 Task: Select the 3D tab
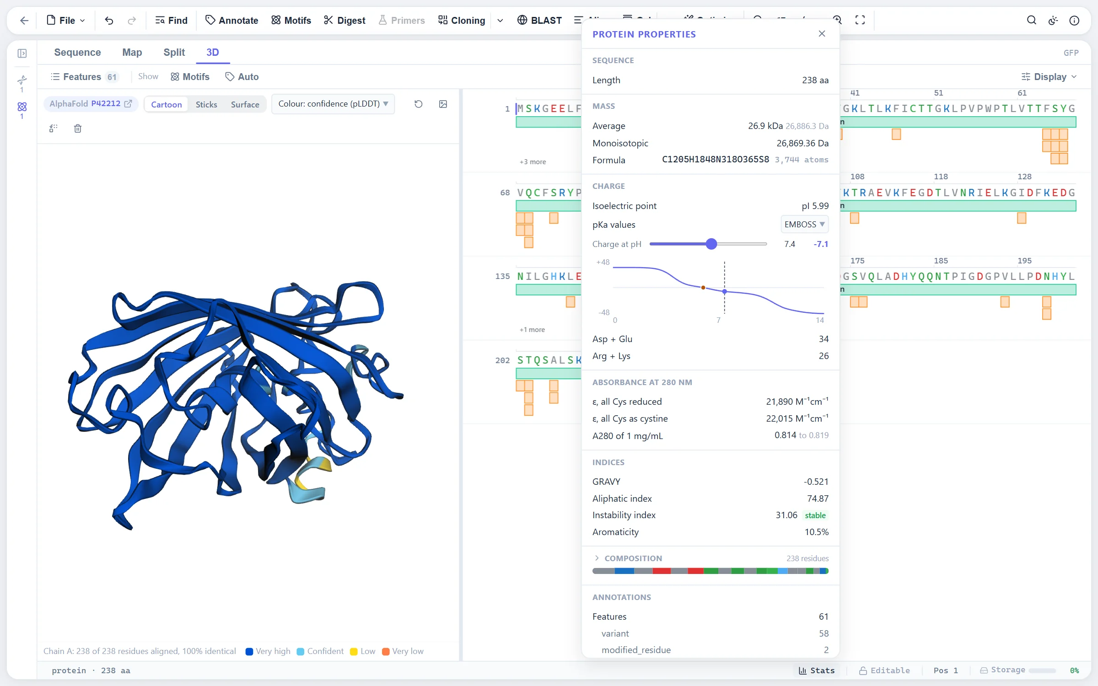tap(212, 53)
